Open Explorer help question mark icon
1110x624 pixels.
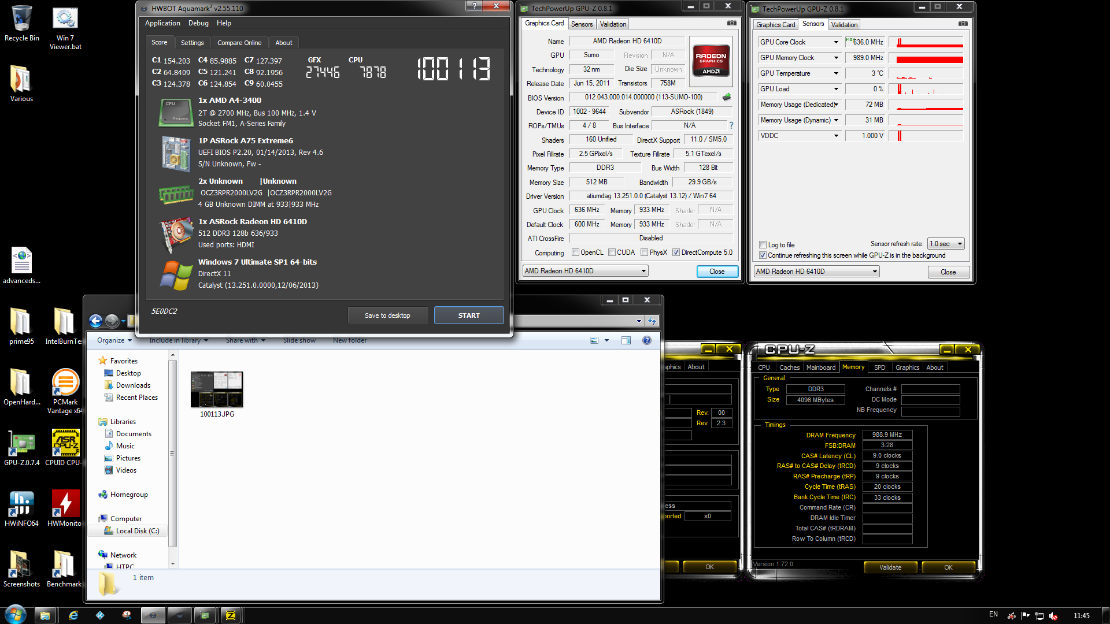[647, 340]
